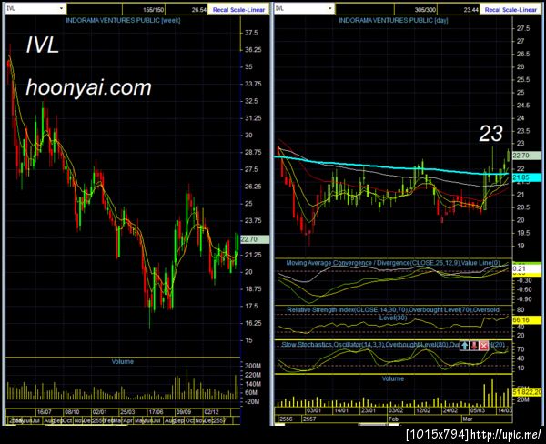Click the empty field beside the weekly IVL dropdown

[x=95, y=9]
